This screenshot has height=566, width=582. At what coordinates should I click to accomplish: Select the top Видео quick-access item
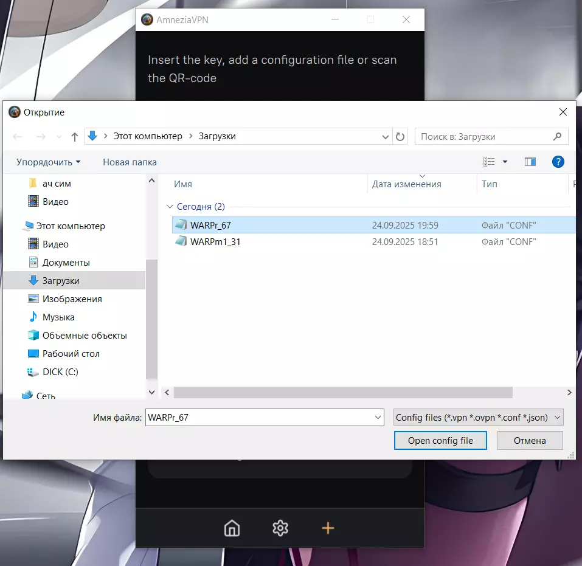[x=55, y=201]
